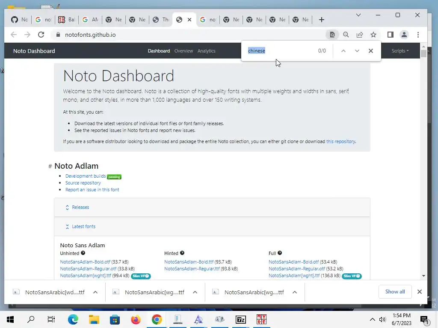Open taskbar search magnifier
The width and height of the screenshot is (438, 328).
point(31,319)
